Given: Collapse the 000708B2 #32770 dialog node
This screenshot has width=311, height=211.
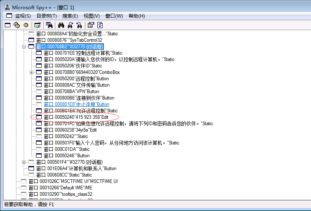Looking at the screenshot, I should [x=24, y=47].
